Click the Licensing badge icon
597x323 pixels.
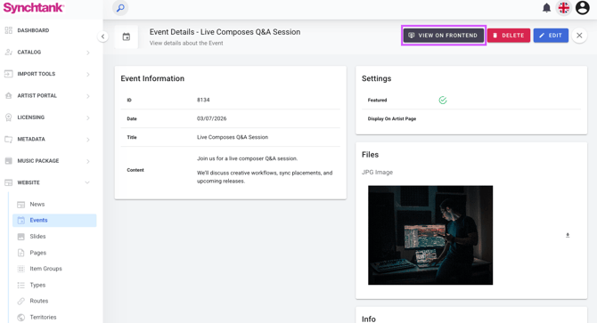pos(8,117)
